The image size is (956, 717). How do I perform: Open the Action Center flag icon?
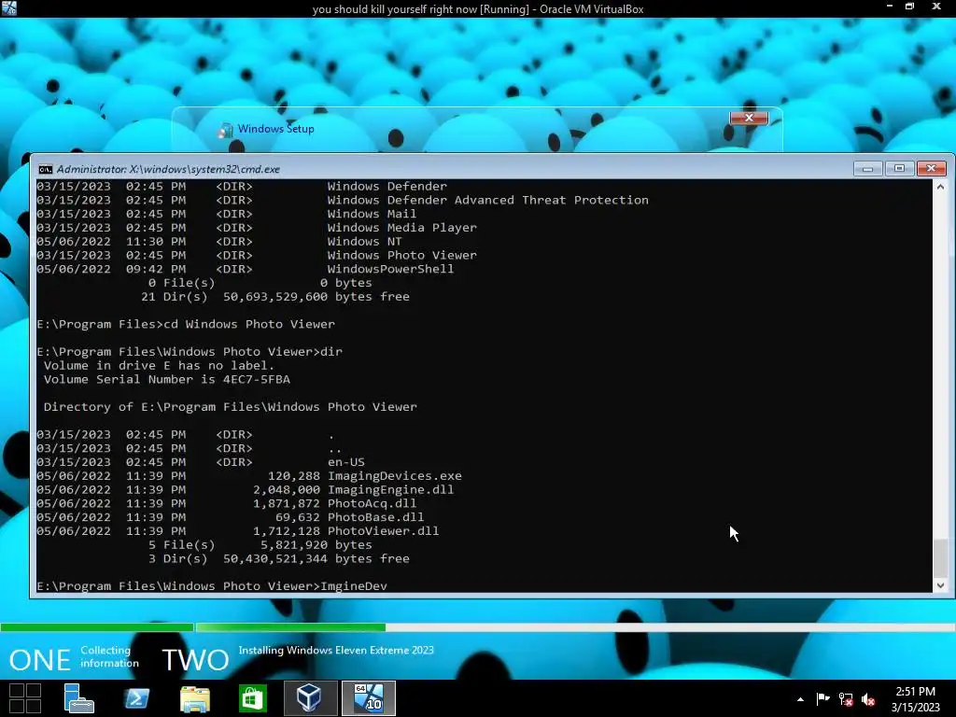tap(822, 698)
